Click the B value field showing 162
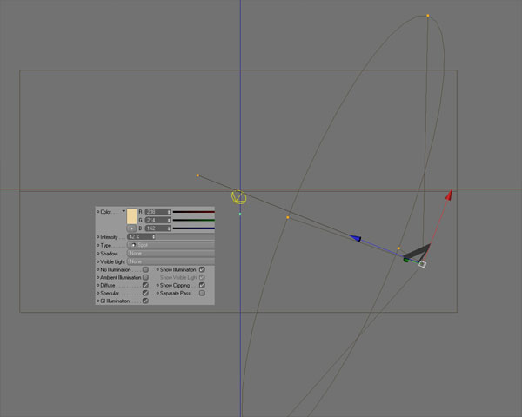The width and height of the screenshot is (522, 417). (156, 228)
